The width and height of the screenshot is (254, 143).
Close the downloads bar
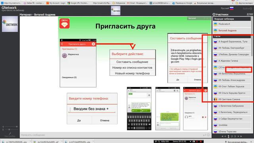(x=251, y=142)
